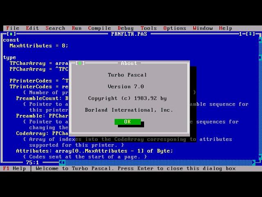This screenshot has height=197, width=262.
Task: Click the horizontal scrollbar left arrow
Action: tap(60, 163)
